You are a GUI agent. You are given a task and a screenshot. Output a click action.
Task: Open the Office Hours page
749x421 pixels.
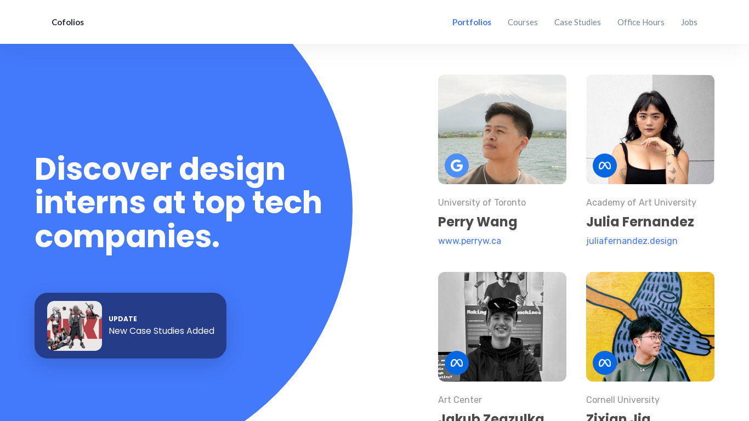coord(641,22)
